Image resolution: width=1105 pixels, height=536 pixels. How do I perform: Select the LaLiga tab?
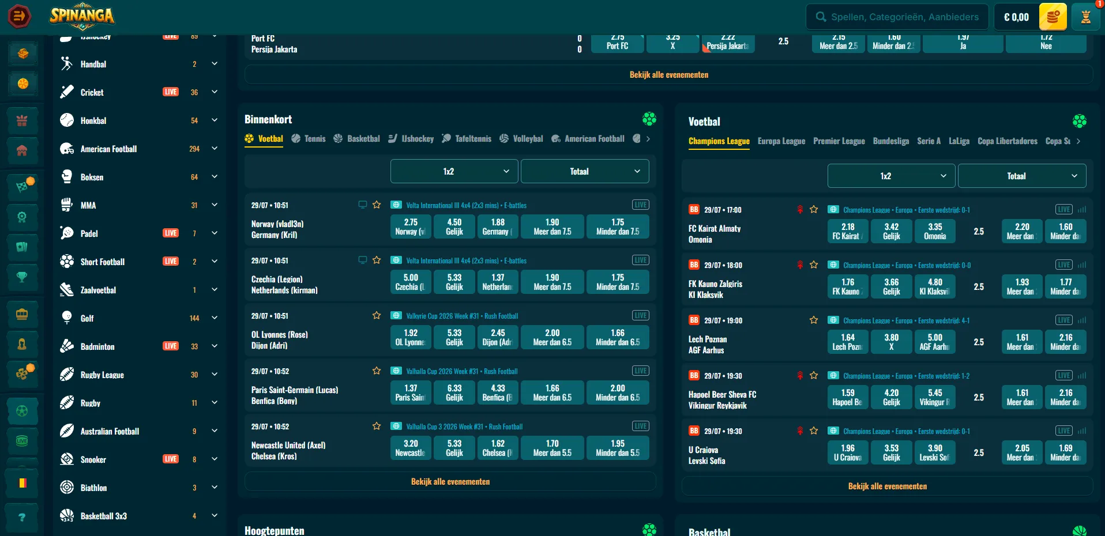point(959,141)
